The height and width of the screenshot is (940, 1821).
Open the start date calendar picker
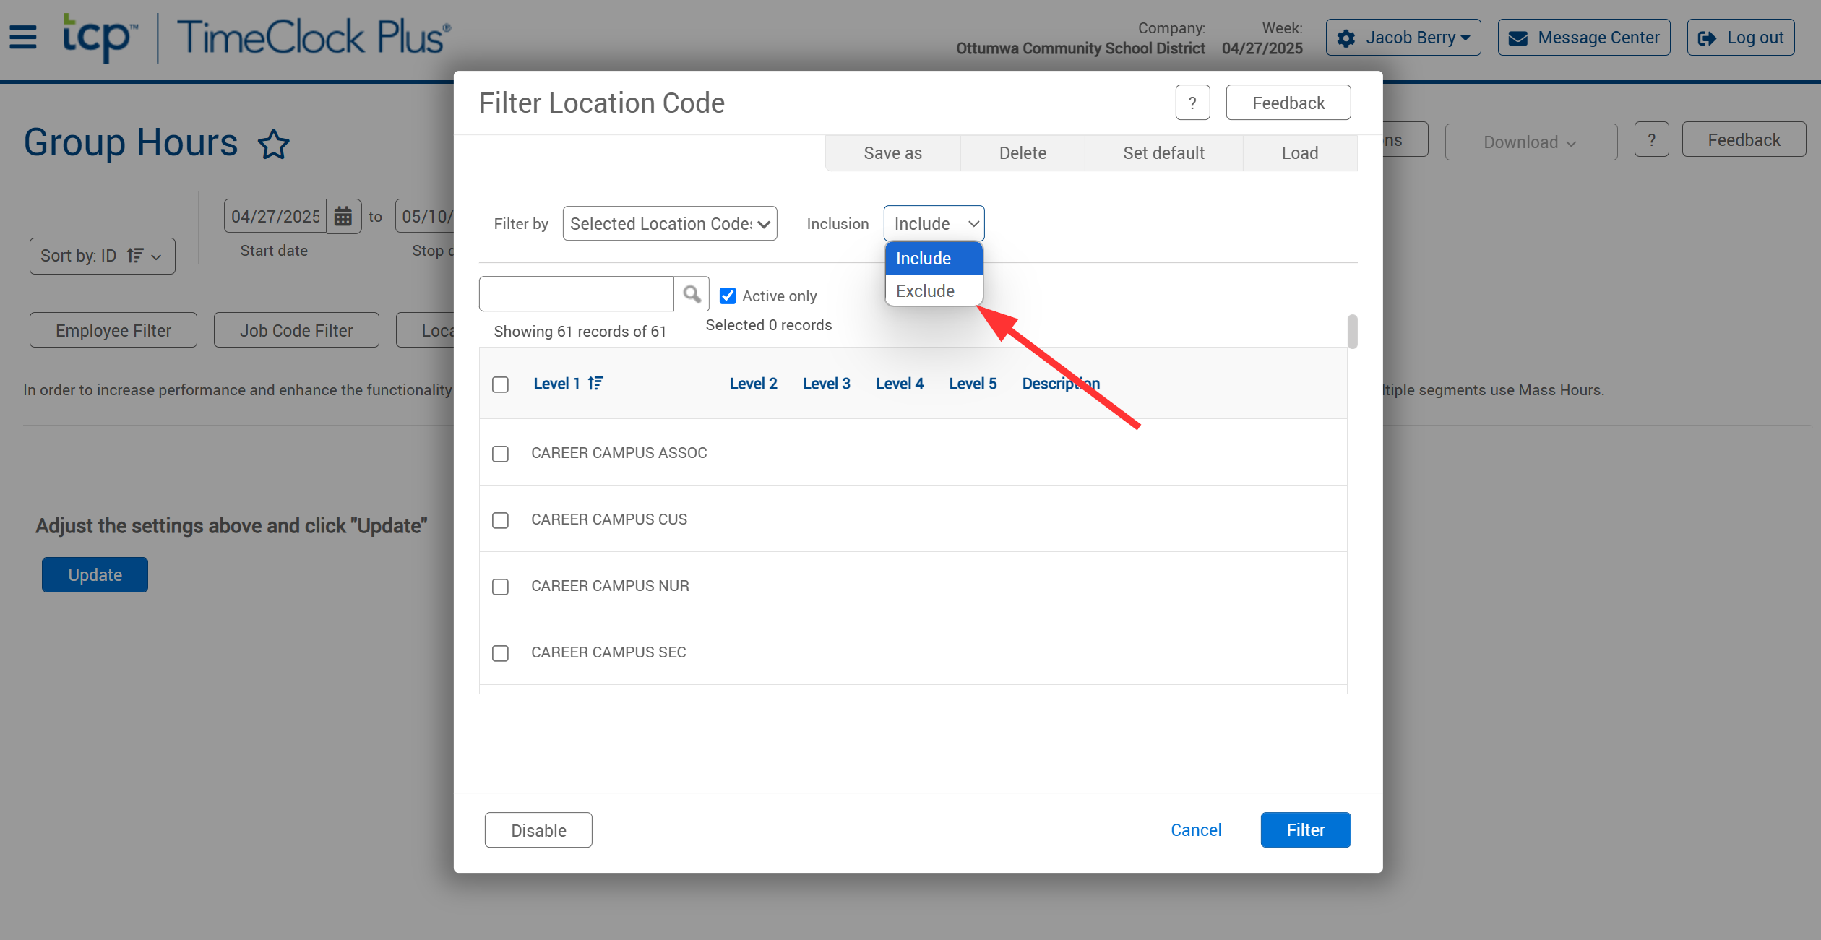tap(343, 216)
